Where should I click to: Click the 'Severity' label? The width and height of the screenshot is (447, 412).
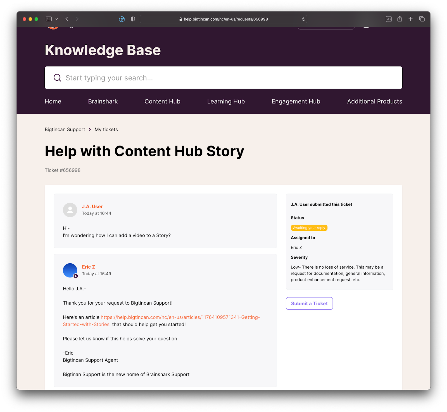coord(299,257)
